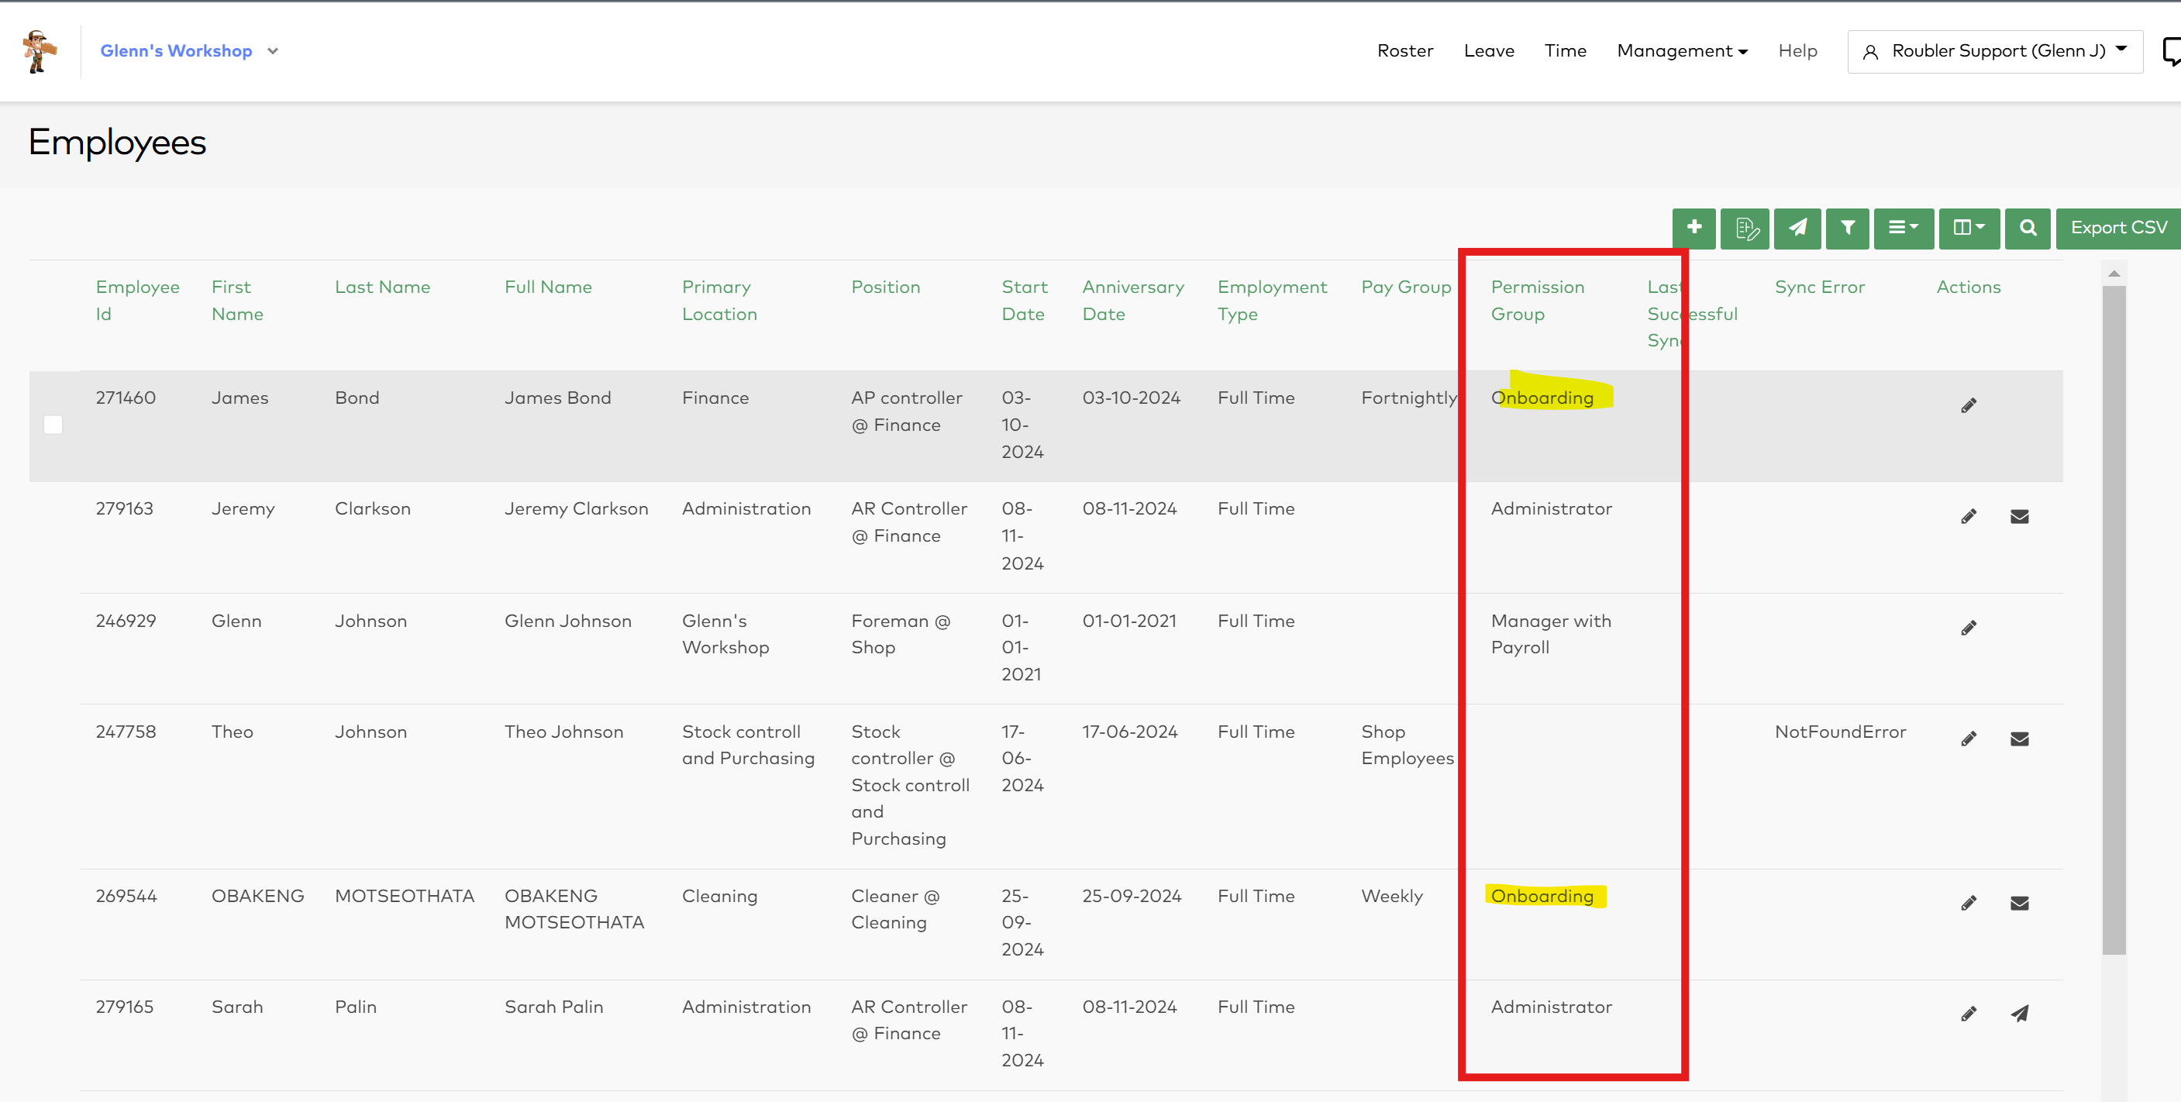Open the list menu dropdown in toolbar
This screenshot has height=1102, width=2181.
point(1903,228)
